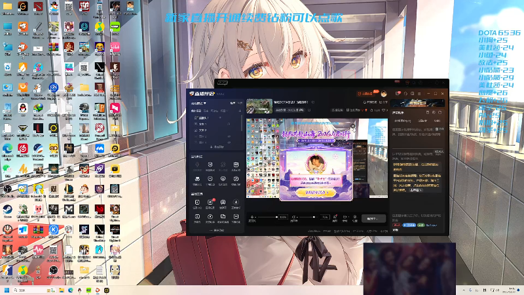
Task: Open the Microsoft Edge desktop shortcut
Action: pyautogui.click(x=7, y=148)
